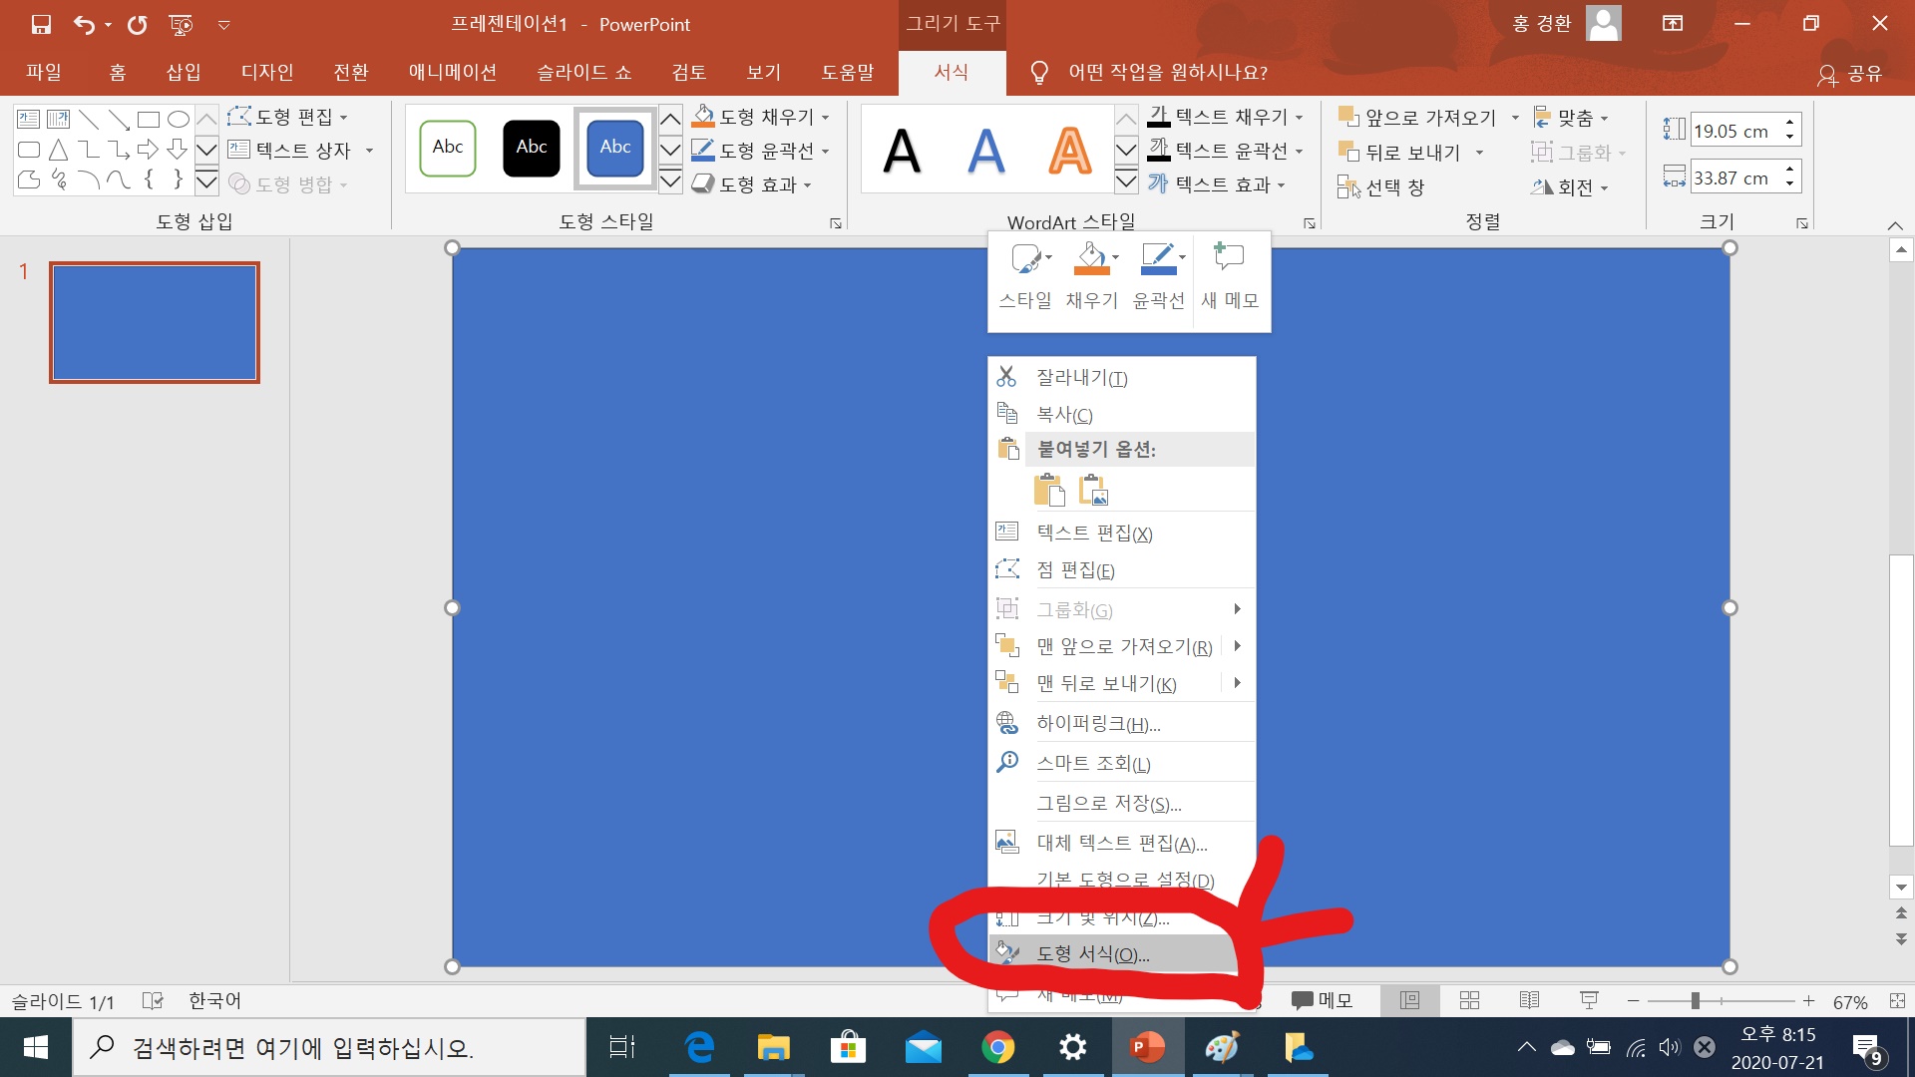Click mini toolbar Fill (채우기) paint bucket
1915x1077 pixels.
[1091, 276]
